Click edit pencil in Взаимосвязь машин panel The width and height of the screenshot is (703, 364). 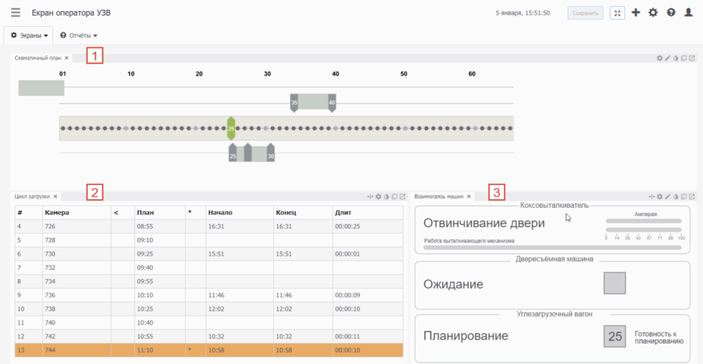tap(667, 197)
